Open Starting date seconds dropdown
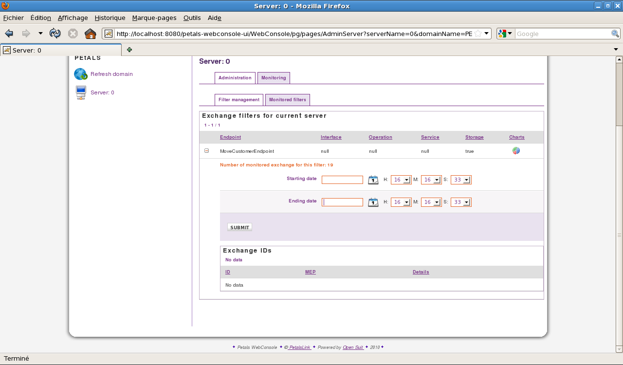623x365 pixels. (461, 180)
